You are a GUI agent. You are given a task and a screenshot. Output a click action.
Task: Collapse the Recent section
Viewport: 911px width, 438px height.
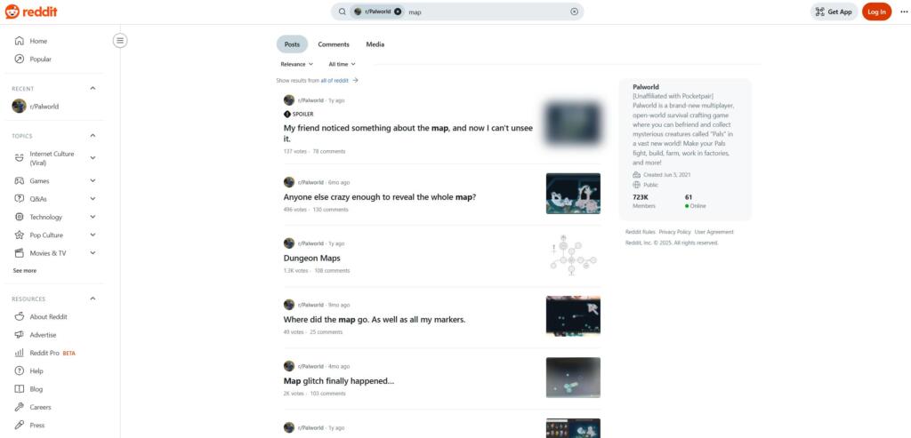pyautogui.click(x=93, y=88)
